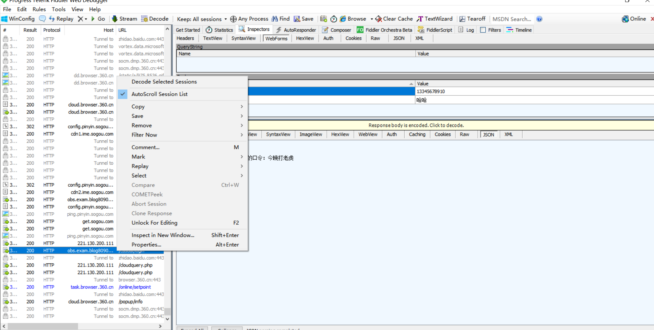Screen dimensions: 654x330
Task: Toggle Decode mode in toolbar
Action: 155,19
